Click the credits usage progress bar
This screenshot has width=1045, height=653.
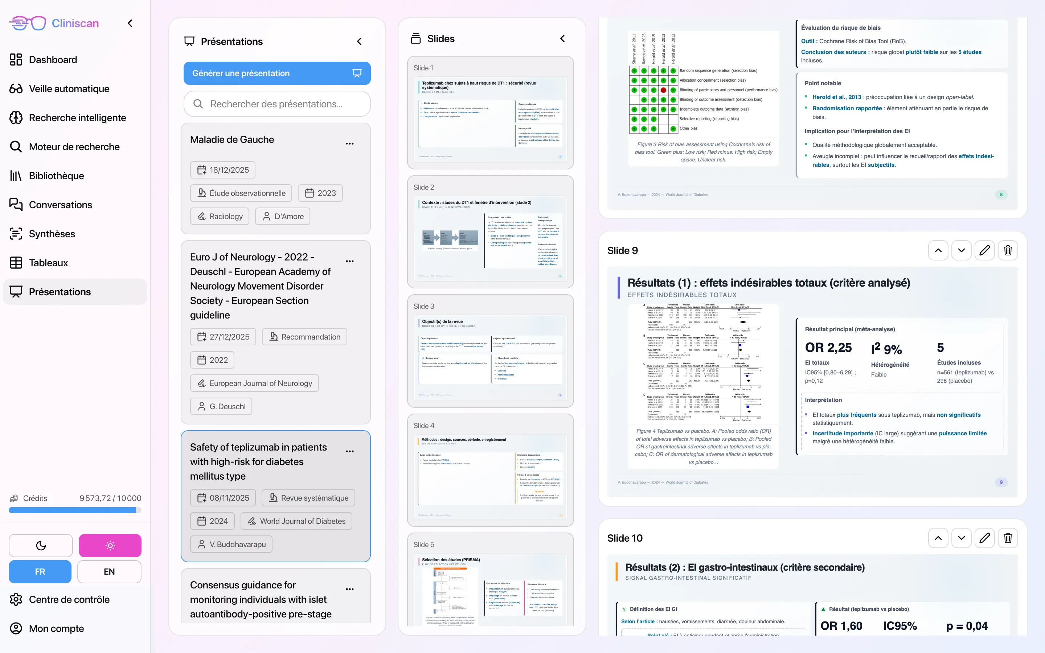(75, 510)
